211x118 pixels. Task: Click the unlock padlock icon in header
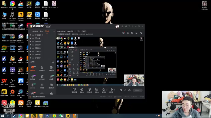[128, 33]
